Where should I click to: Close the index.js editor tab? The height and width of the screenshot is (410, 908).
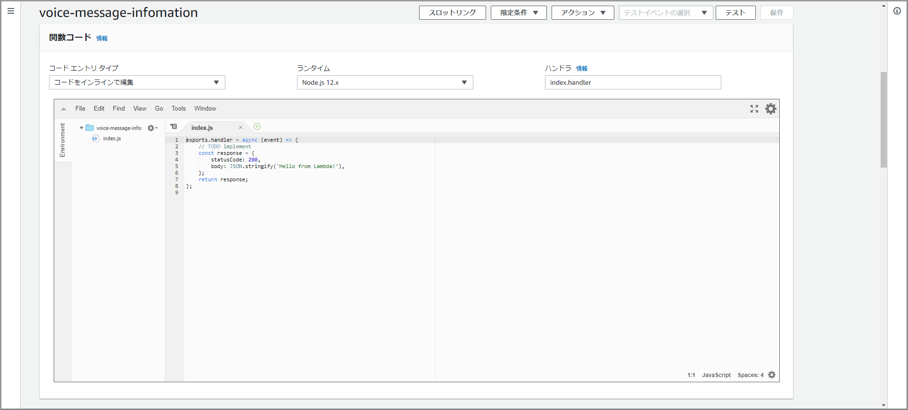pyautogui.click(x=240, y=128)
